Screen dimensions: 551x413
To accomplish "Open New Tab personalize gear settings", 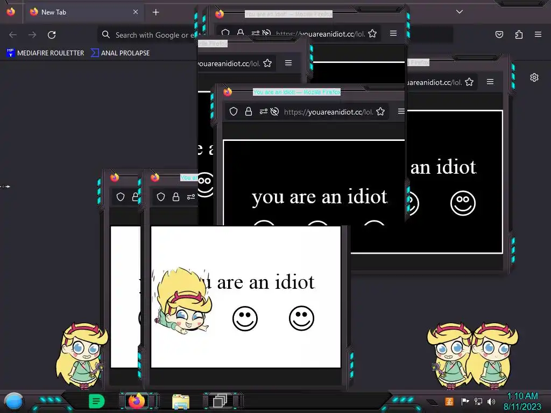I will (534, 77).
